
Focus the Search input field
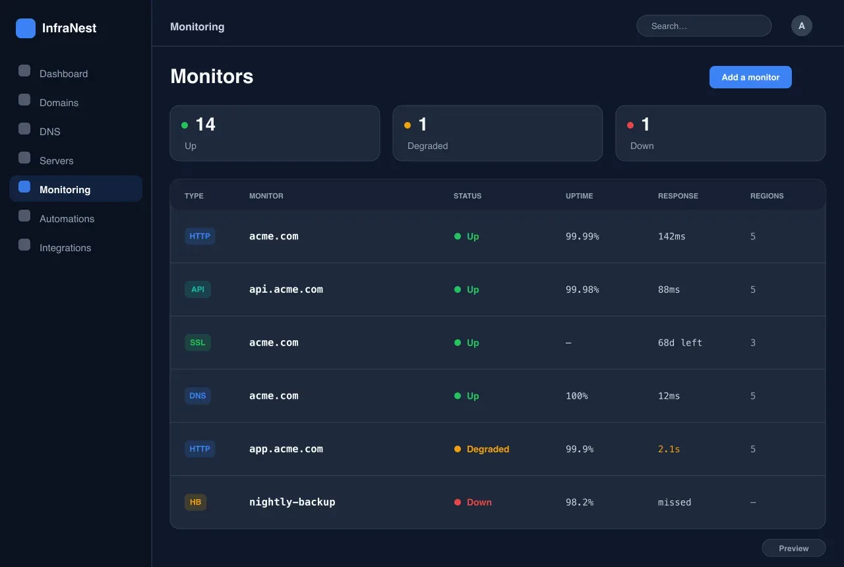(704, 26)
